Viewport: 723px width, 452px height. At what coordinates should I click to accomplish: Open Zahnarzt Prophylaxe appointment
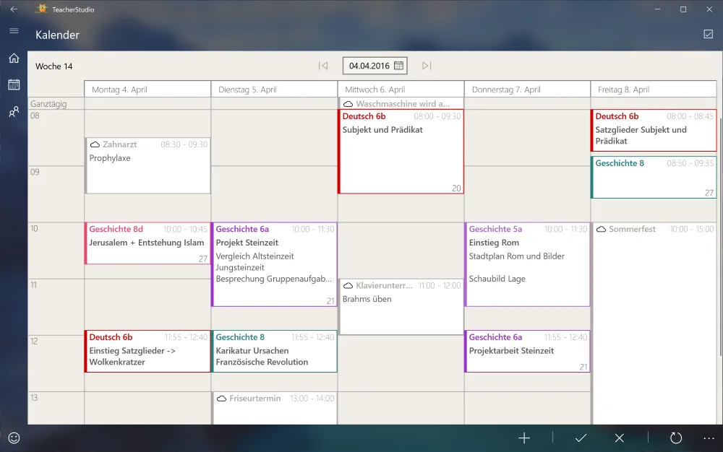pyautogui.click(x=147, y=165)
